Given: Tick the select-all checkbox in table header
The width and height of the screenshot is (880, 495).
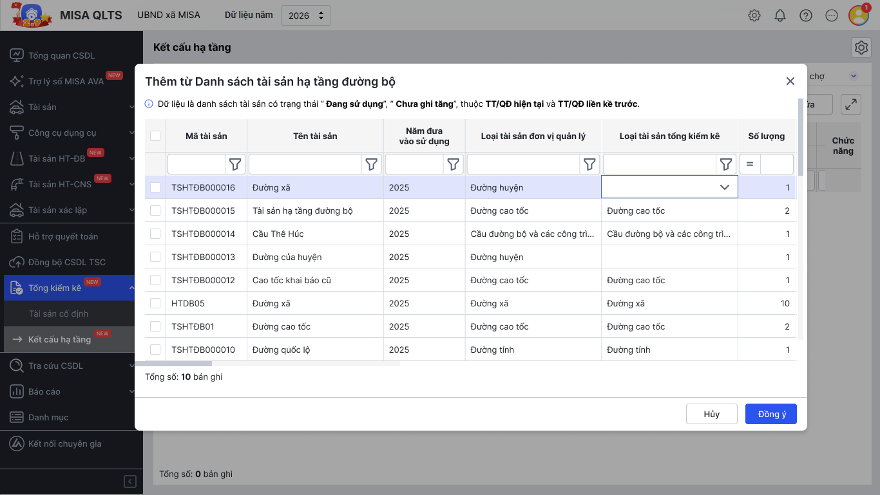Looking at the screenshot, I should [x=155, y=136].
